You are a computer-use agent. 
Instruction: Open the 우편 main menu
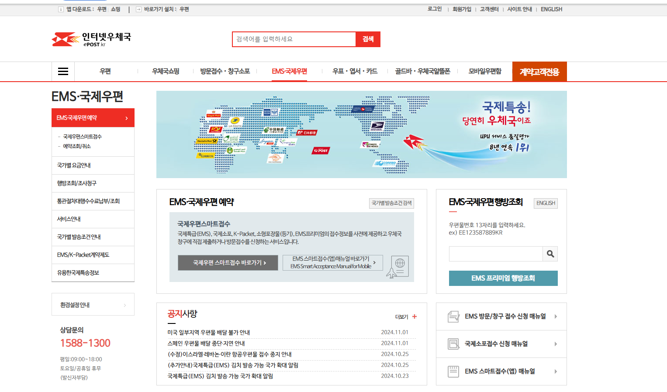(105, 72)
